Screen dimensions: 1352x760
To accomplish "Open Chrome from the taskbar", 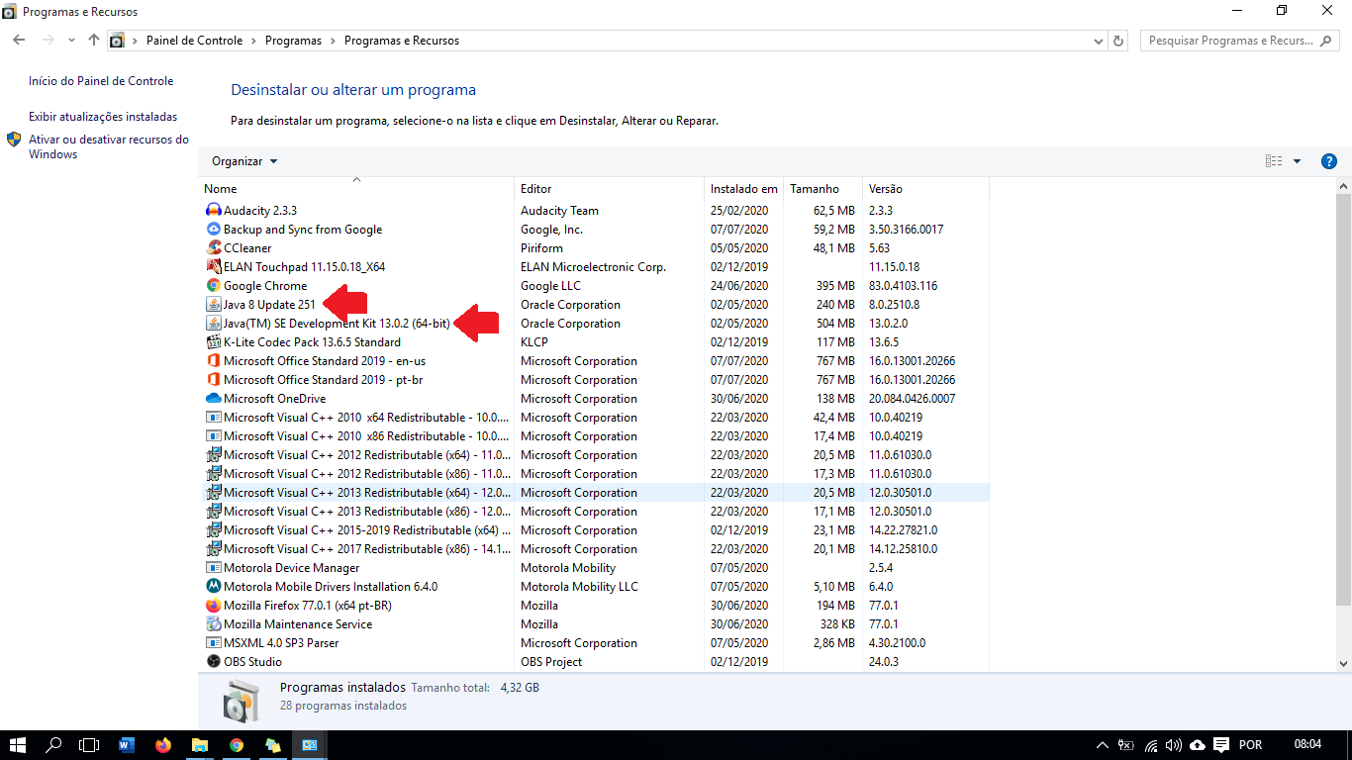I will pyautogui.click(x=237, y=744).
